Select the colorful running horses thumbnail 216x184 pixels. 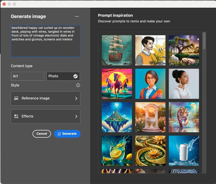(x=117, y=84)
